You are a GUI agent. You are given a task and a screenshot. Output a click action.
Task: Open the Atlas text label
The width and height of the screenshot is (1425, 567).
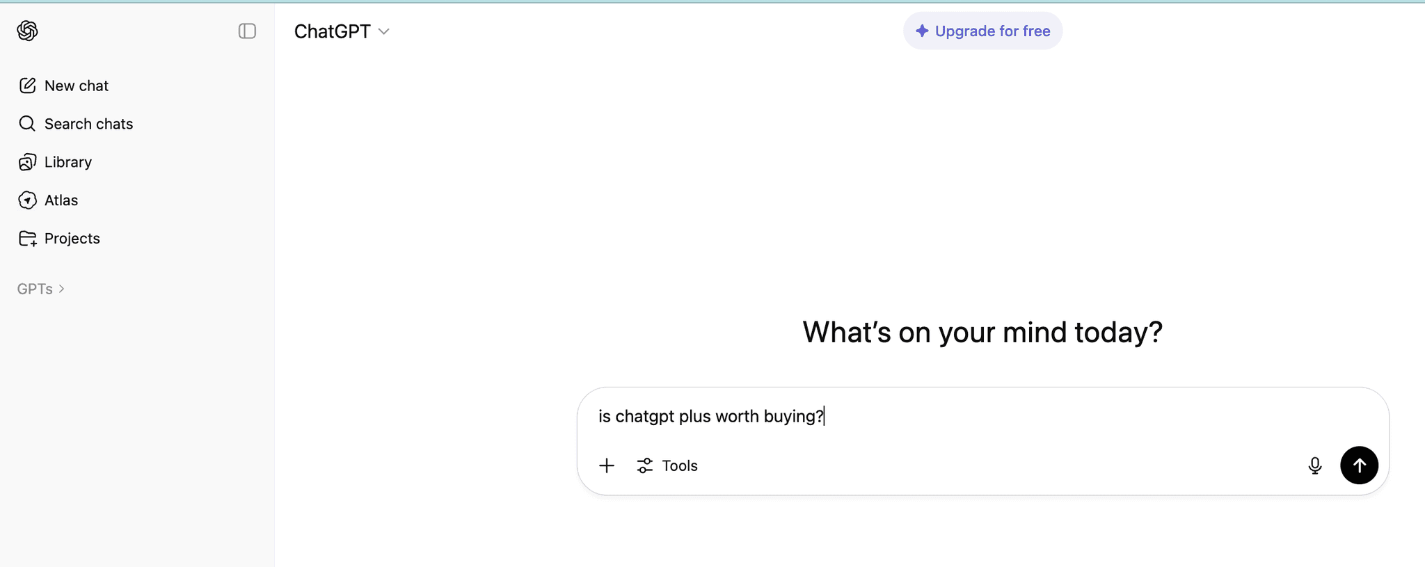[x=61, y=200]
